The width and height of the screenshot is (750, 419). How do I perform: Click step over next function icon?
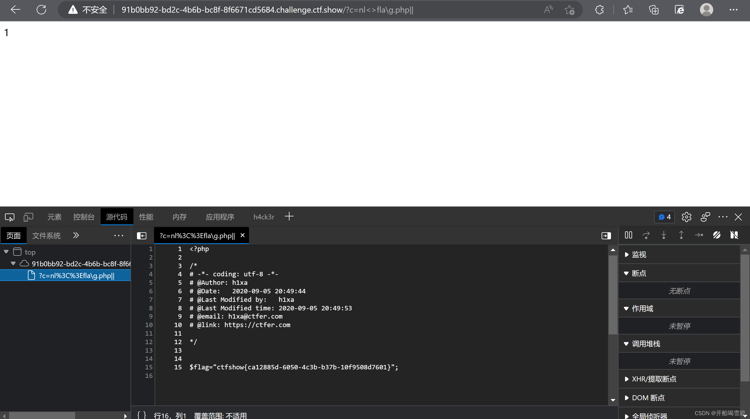[x=646, y=235]
